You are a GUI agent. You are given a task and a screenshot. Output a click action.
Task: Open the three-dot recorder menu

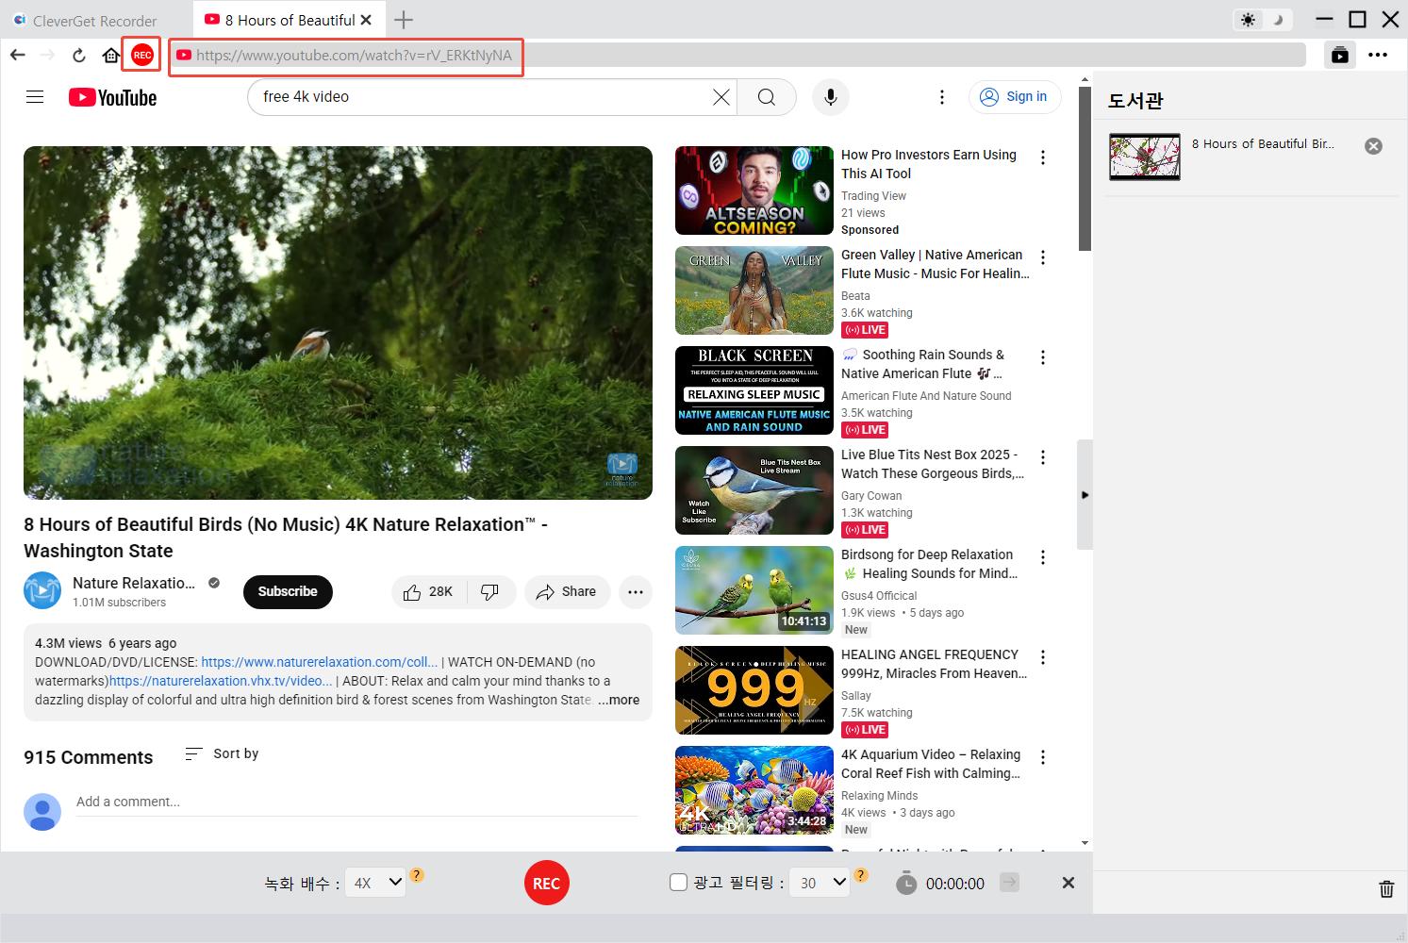[x=1378, y=55]
